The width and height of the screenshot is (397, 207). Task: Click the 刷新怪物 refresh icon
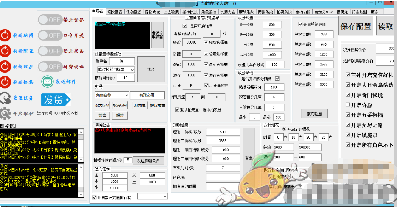point(6,82)
